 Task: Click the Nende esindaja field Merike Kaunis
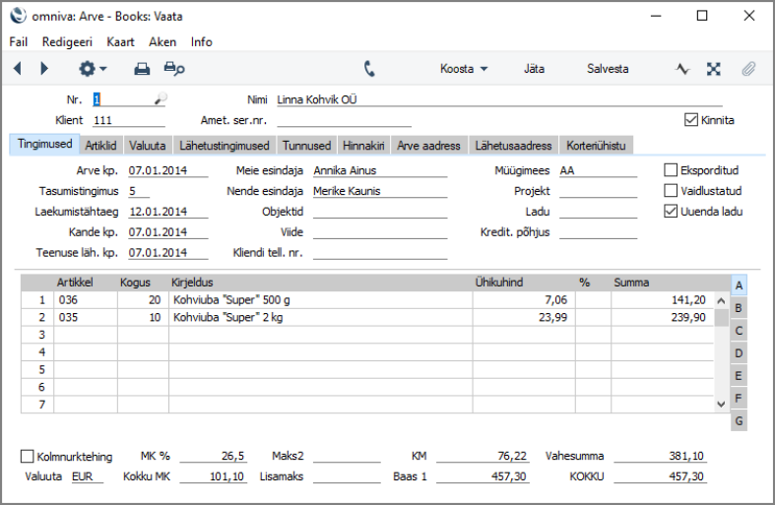point(380,191)
